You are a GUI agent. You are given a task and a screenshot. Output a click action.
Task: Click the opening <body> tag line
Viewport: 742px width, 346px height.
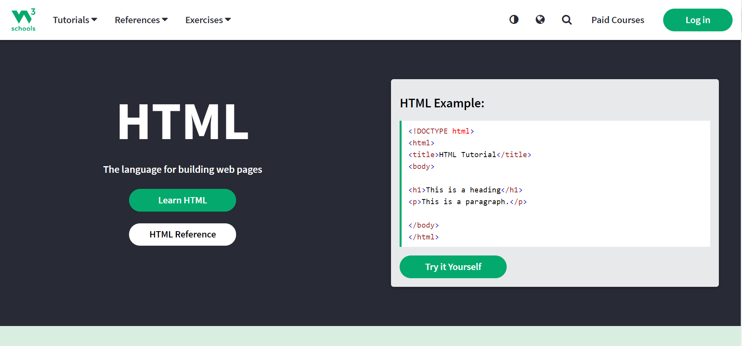pos(422,167)
